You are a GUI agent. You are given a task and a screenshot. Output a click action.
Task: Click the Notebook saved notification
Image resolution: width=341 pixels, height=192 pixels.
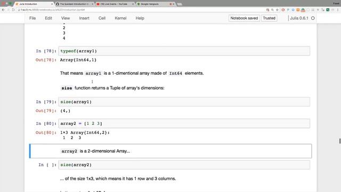[244, 18]
